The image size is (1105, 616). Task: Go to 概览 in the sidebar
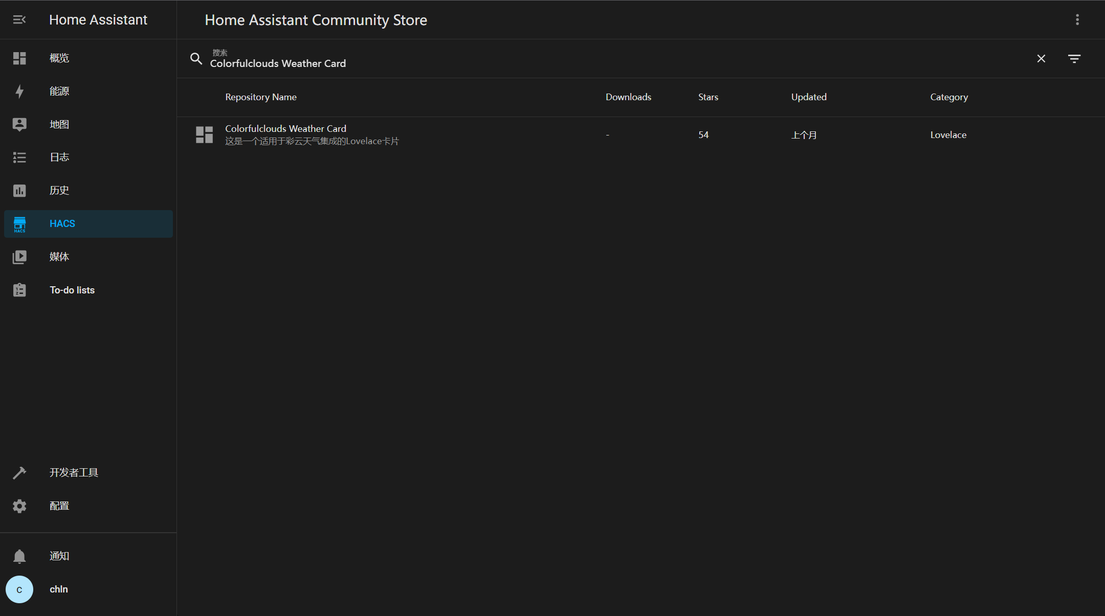tap(59, 58)
